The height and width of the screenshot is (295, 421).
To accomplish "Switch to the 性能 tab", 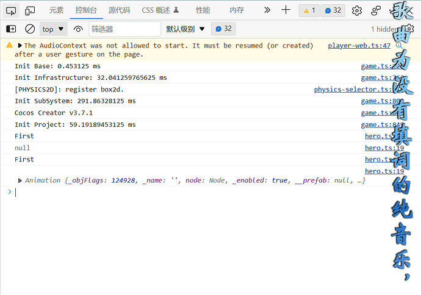I will click(203, 10).
